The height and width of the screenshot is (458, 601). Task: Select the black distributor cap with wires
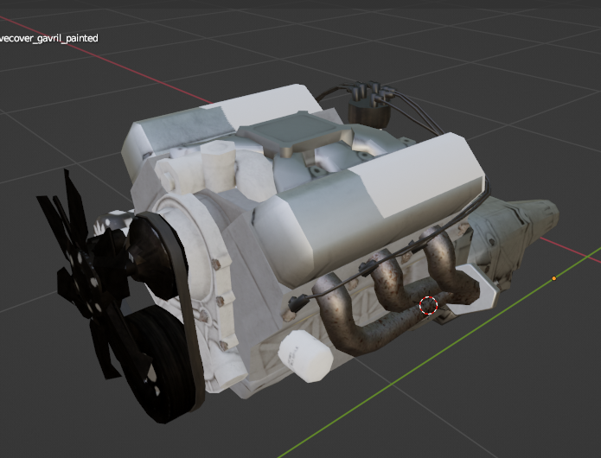pyautogui.click(x=369, y=105)
